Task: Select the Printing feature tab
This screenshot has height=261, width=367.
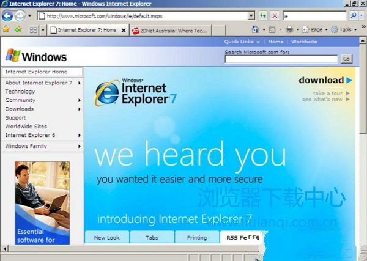Action: (197, 237)
